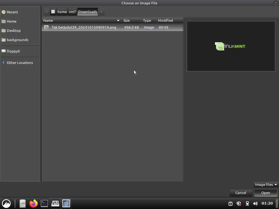Click the plus icon beside Other Locations
This screenshot has height=209, width=279.
3,63
